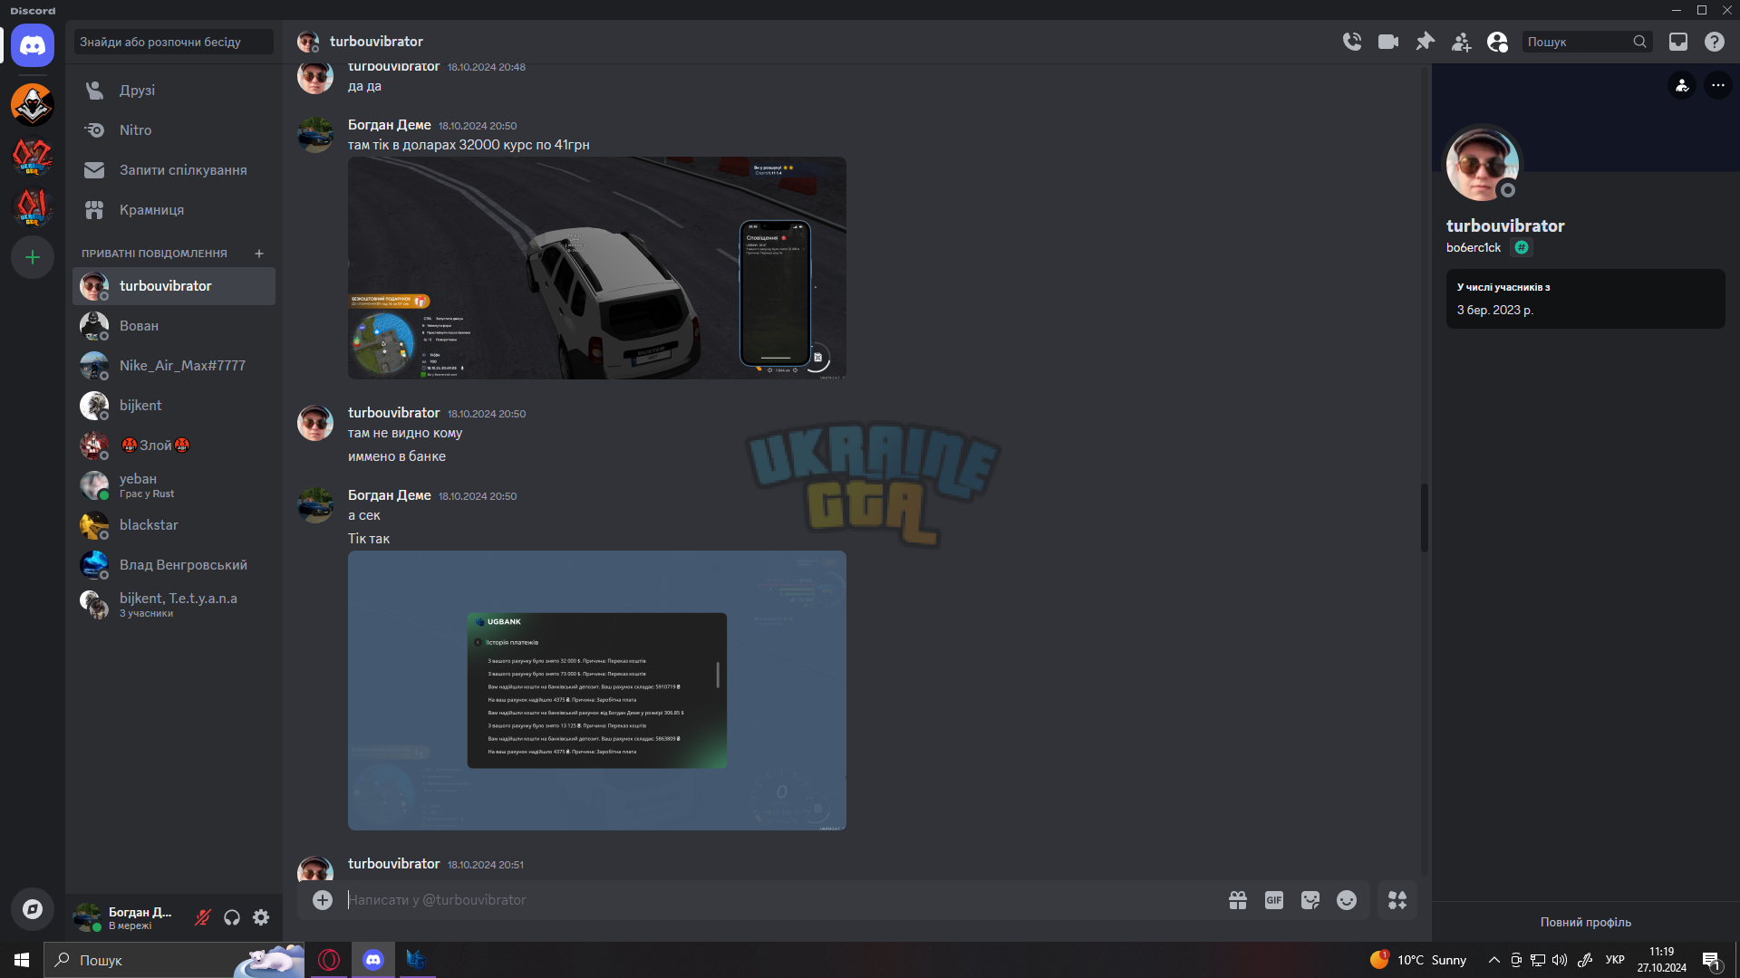1740x978 pixels.
Task: Open the sticker picker
Action: [1310, 900]
